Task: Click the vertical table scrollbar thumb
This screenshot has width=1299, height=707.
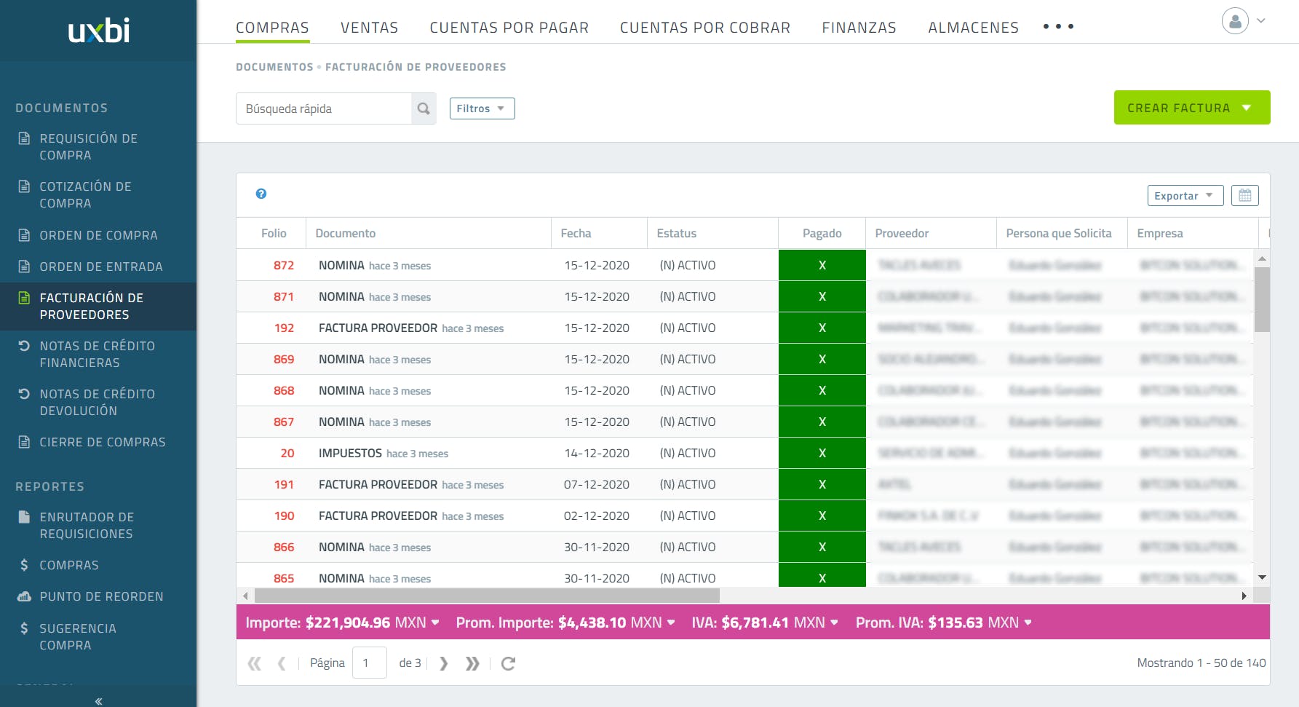Action: pos(1263,300)
